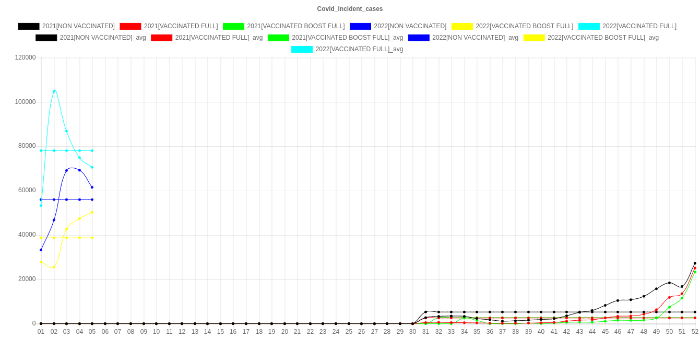Click the cyan peak data point at week 02

pos(54,91)
